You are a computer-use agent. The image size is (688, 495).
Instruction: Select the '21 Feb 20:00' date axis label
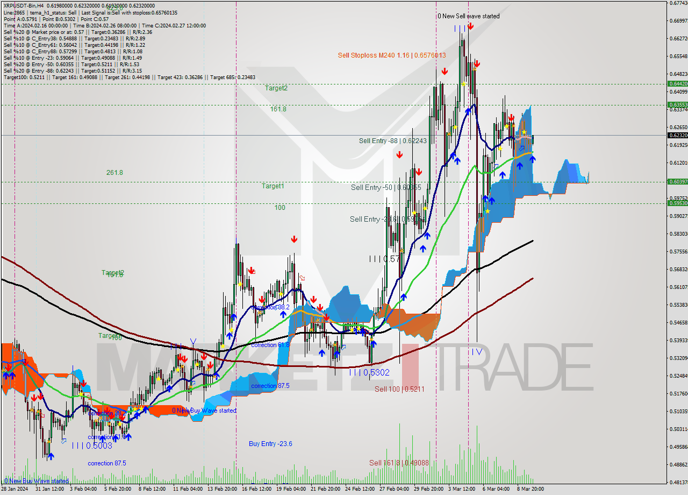[x=326, y=489]
